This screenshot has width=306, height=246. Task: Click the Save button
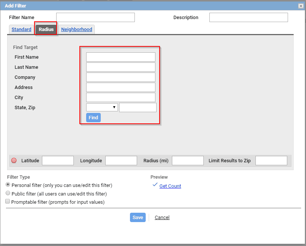138,217
